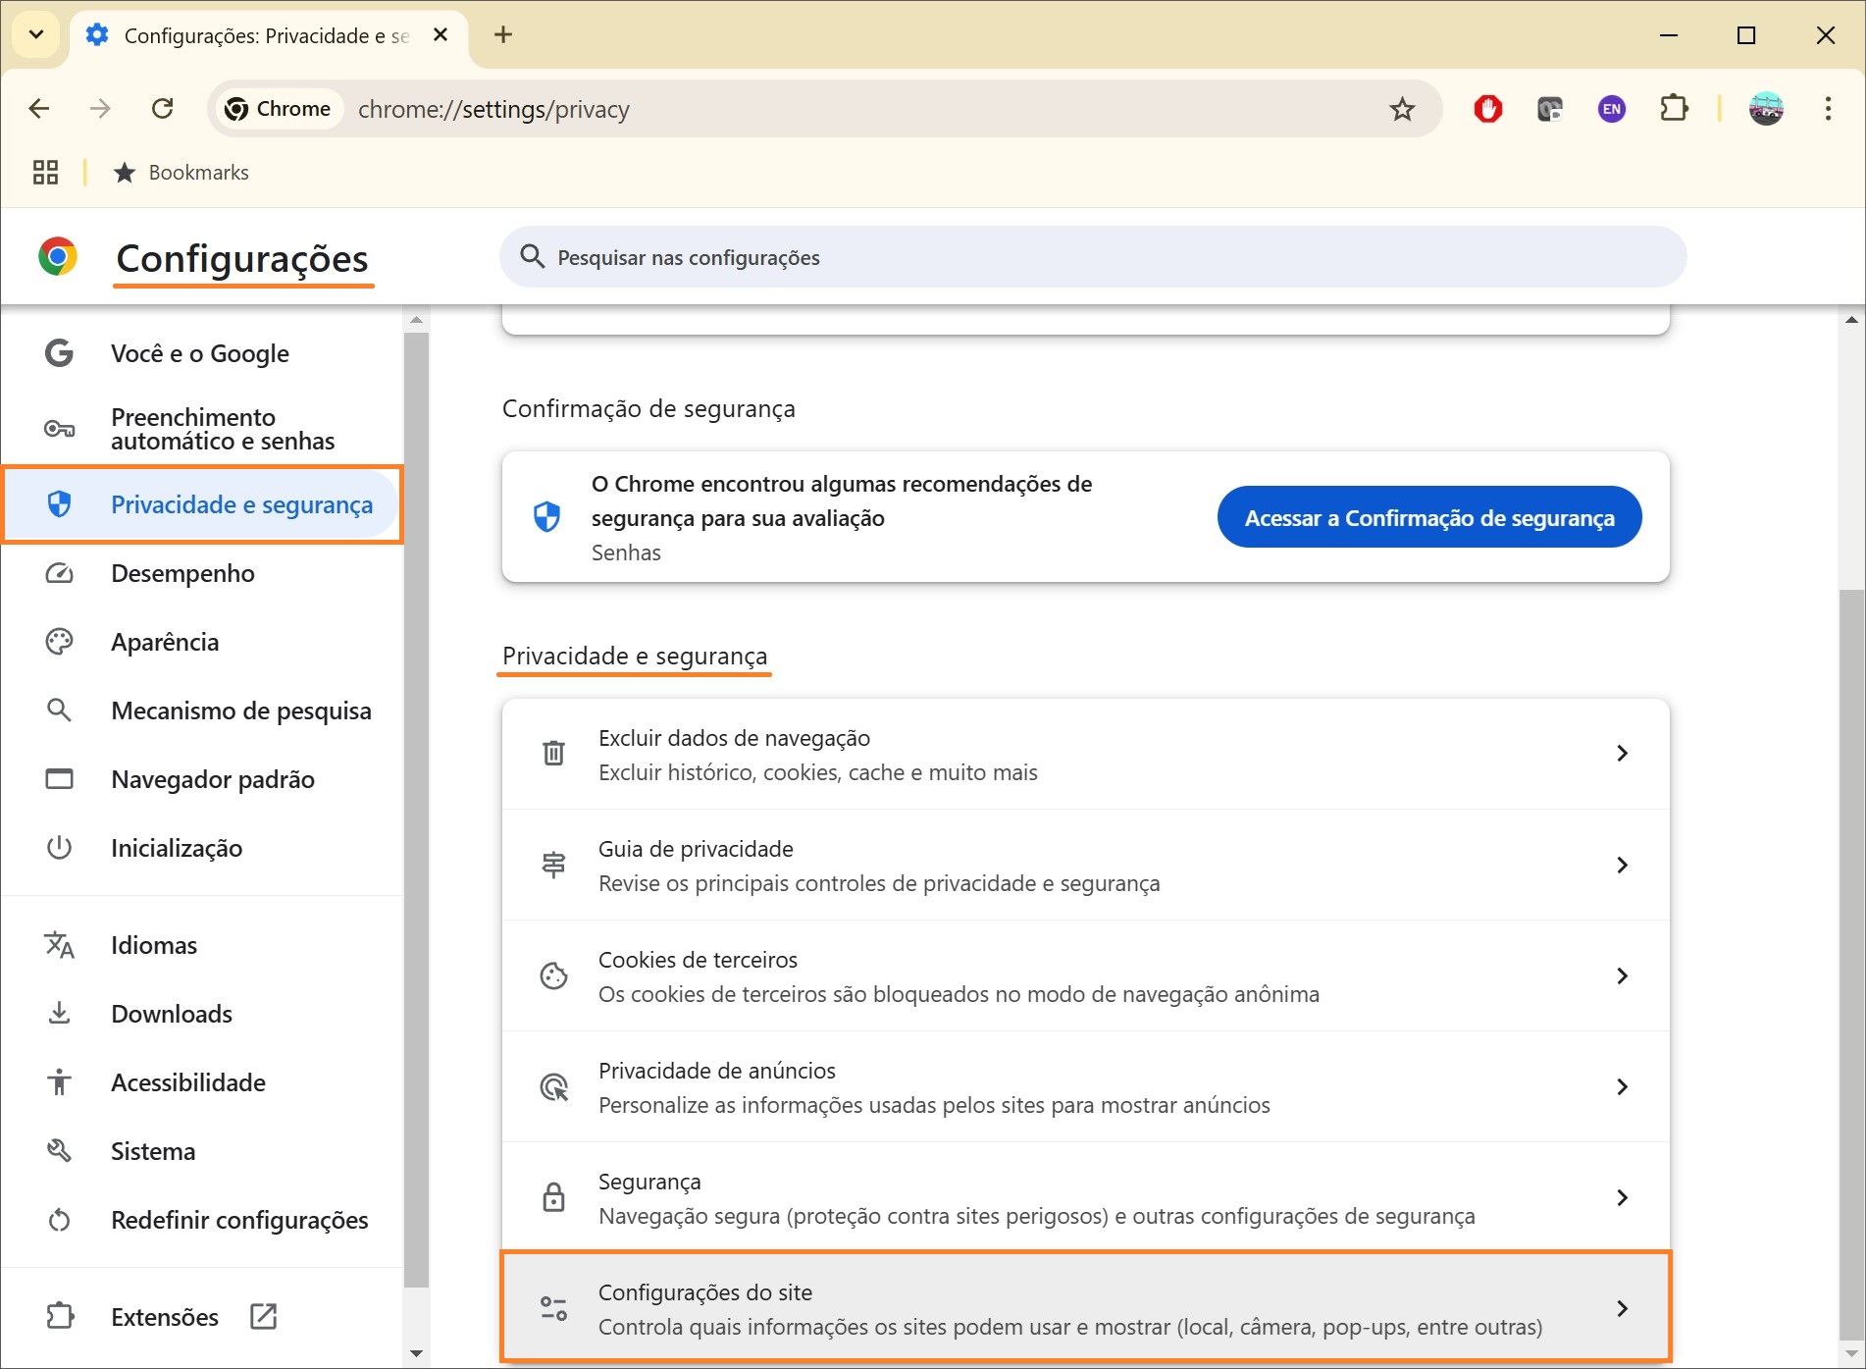The image size is (1866, 1369).
Task: Click the wrench icon next to Sistema
Action: 59,1151
